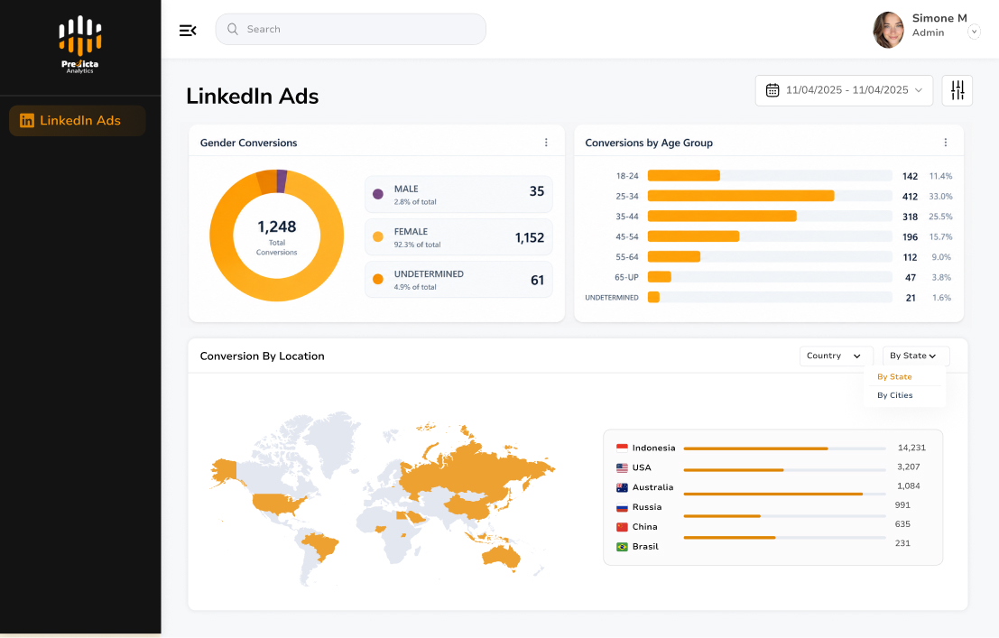Open the Country dropdown

coord(836,356)
